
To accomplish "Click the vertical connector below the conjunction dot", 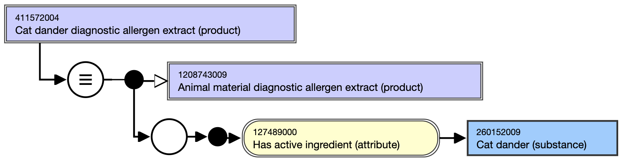I will coord(134,113).
